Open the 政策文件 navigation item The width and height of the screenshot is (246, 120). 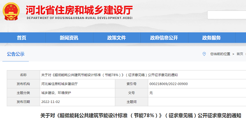point(117,38)
